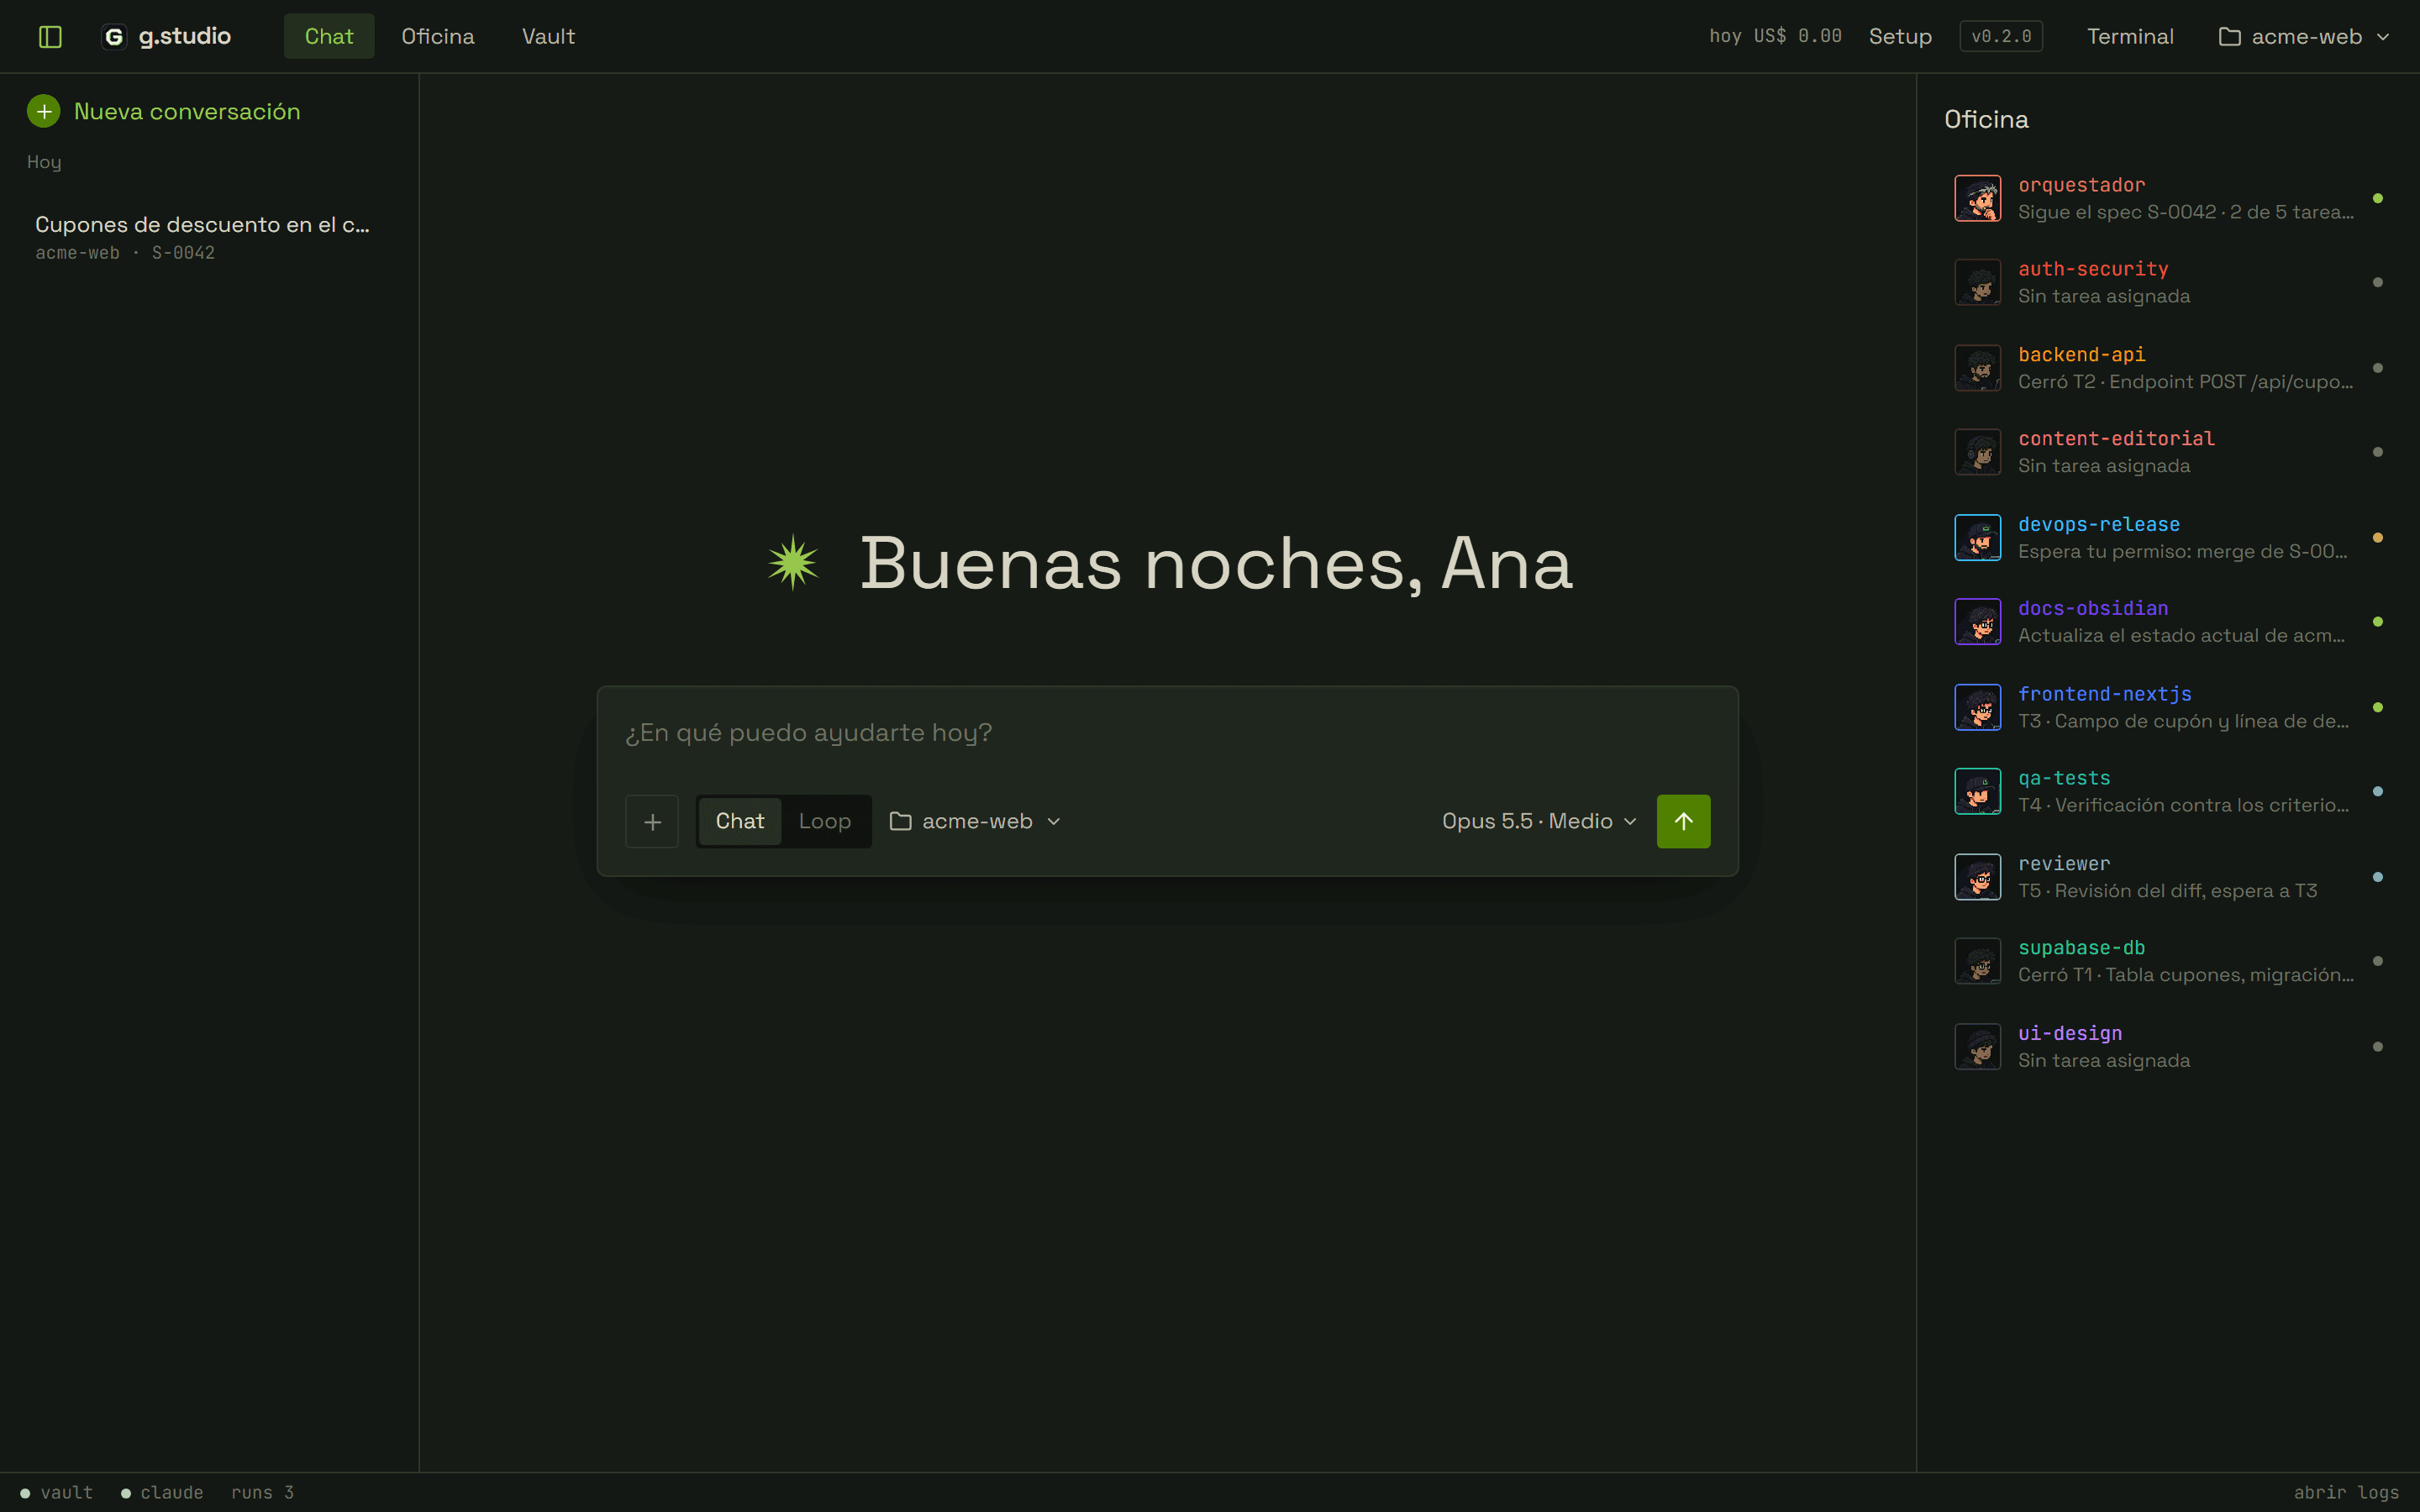Select content-editorial agent name
Image resolution: width=2420 pixels, height=1512 pixels.
[x=2116, y=439]
